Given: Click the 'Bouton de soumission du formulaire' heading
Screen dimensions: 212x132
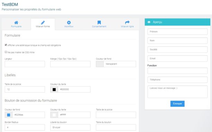Looking at the screenshot, I should click(x=31, y=101).
